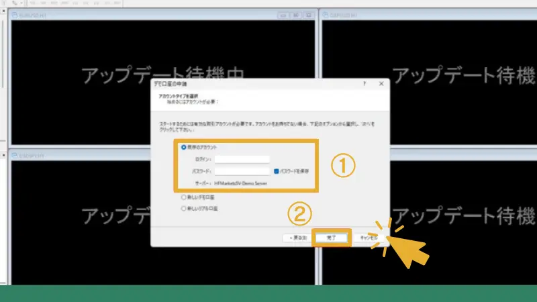This screenshot has width=537, height=302.
Task: Close the EURUSD,H1 chart window
Action: coord(309,15)
